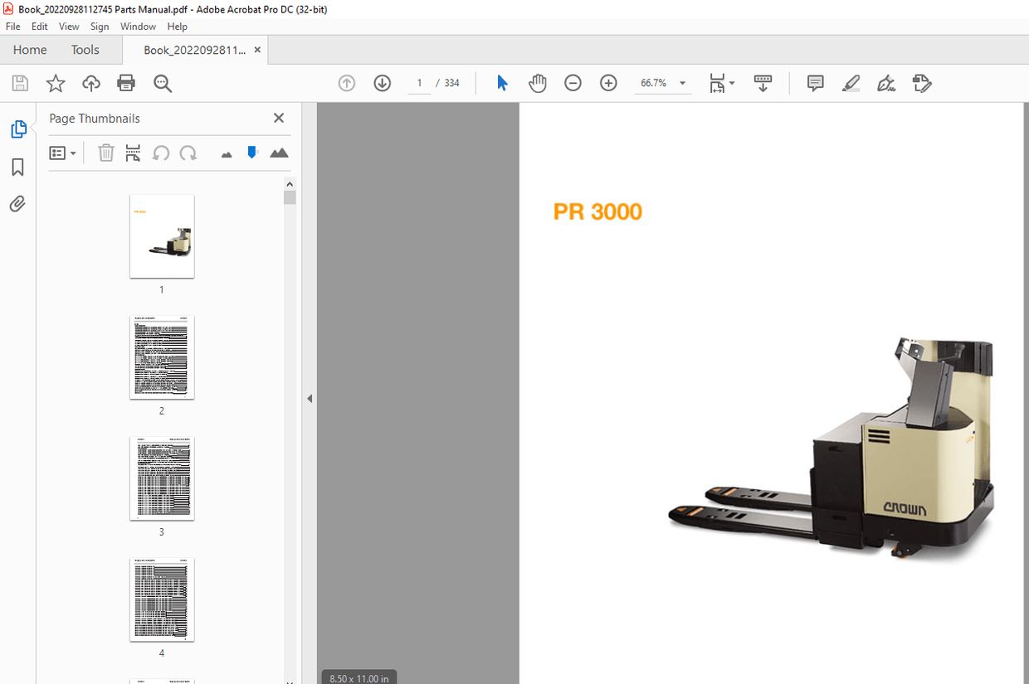Open the Bookmarks panel

[x=17, y=167]
